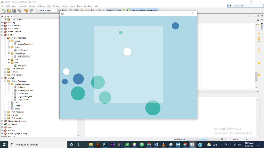Click the Clean and Build project icon
Image resolution: width=264 pixels, height=148 pixels.
click(76, 11)
